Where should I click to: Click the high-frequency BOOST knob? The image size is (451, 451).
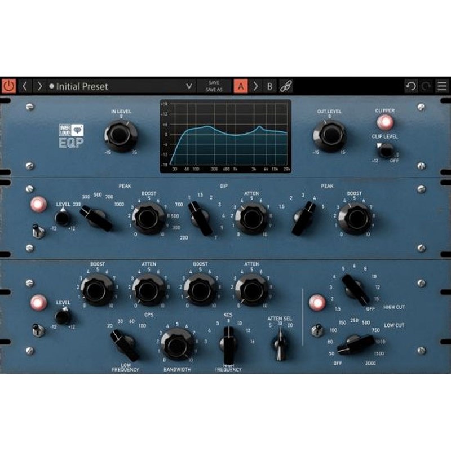200,290
